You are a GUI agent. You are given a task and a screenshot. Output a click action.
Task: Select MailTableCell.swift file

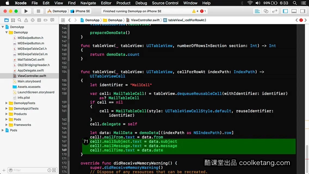[x=31, y=60]
